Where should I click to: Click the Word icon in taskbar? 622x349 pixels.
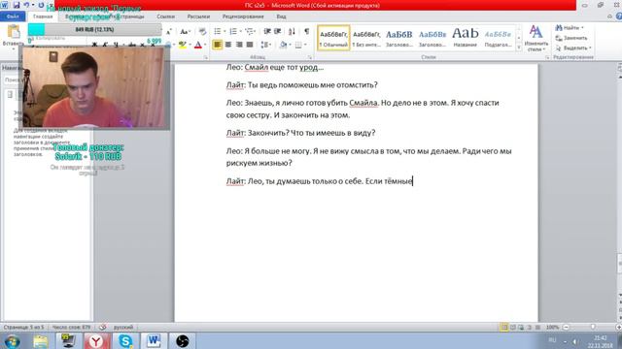pos(154,341)
